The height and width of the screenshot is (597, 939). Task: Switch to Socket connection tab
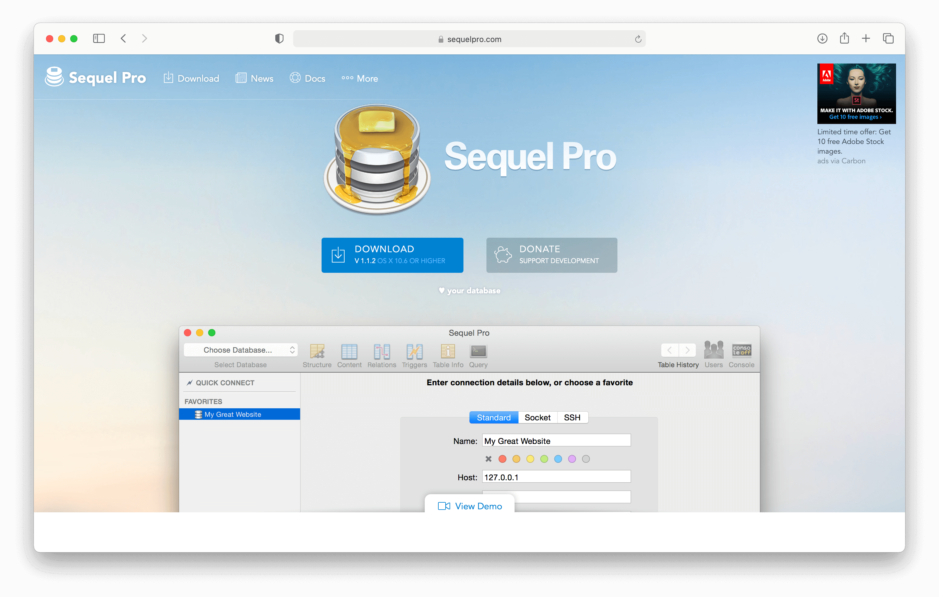[537, 417]
